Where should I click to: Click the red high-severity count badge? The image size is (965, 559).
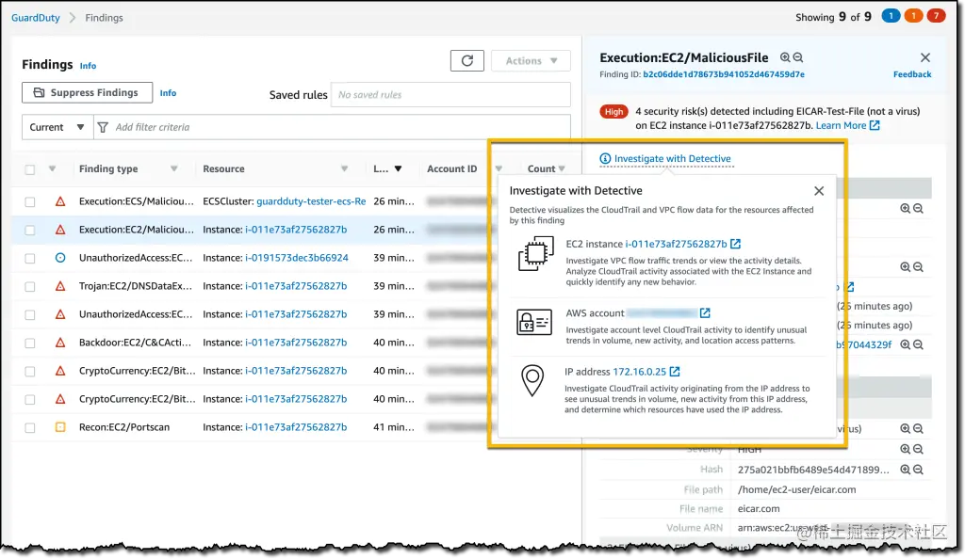936,16
